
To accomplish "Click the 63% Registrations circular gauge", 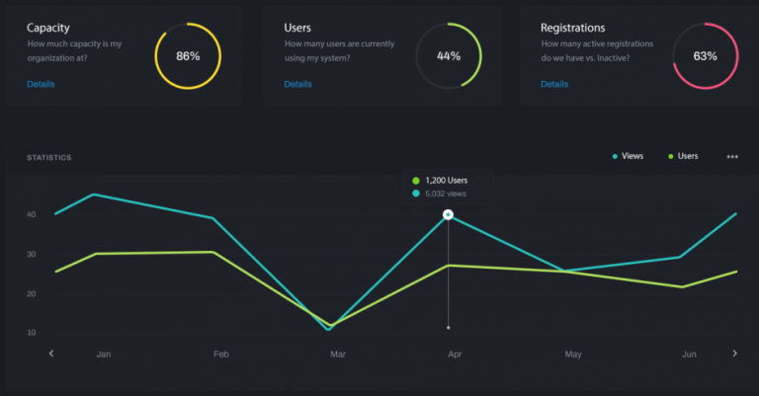I will pyautogui.click(x=705, y=56).
